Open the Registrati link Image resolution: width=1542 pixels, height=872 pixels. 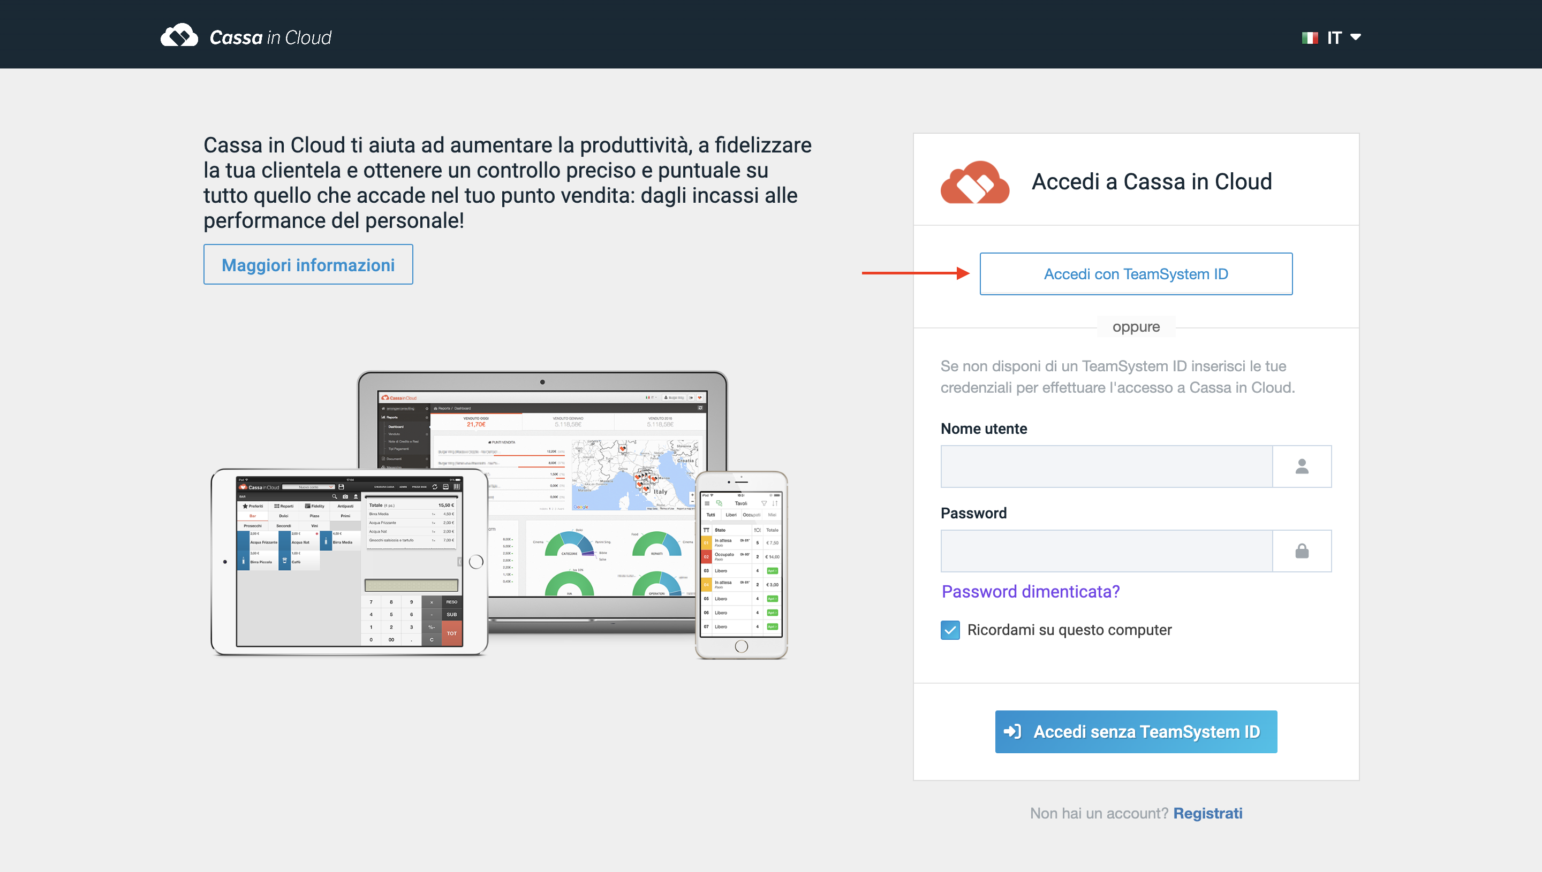click(1207, 813)
